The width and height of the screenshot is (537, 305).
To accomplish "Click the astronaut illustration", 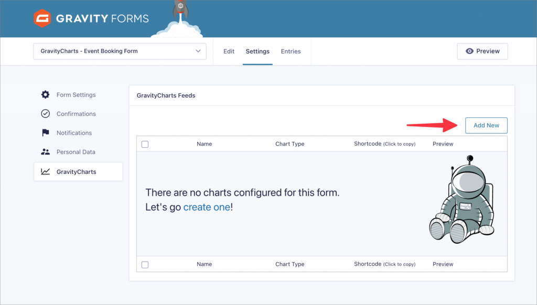I will 461,199.
